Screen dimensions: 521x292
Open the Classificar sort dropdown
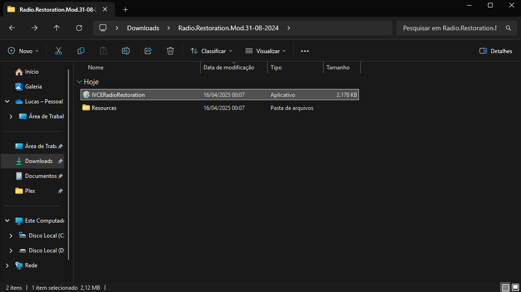pyautogui.click(x=211, y=51)
